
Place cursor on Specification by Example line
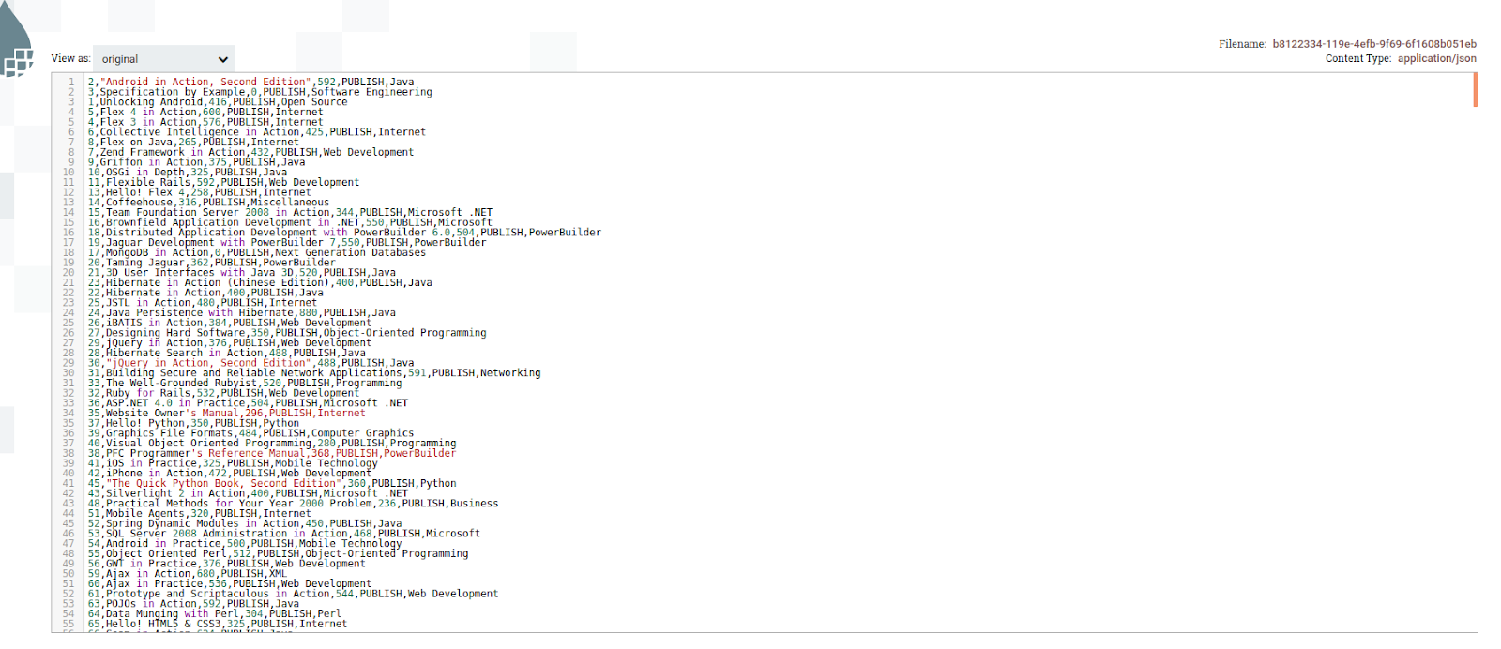coord(260,92)
